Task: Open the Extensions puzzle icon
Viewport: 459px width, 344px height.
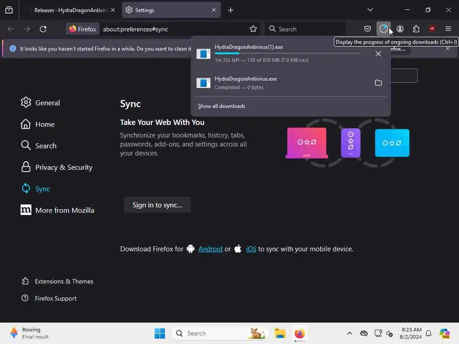Action: (x=416, y=29)
